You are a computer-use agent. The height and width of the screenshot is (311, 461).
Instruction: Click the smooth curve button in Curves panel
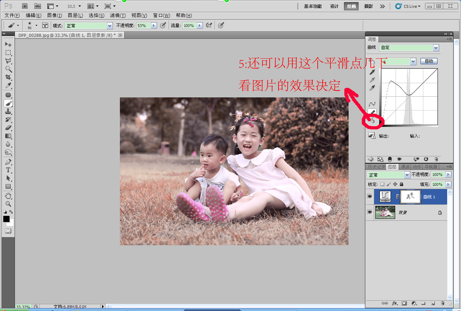(x=372, y=121)
